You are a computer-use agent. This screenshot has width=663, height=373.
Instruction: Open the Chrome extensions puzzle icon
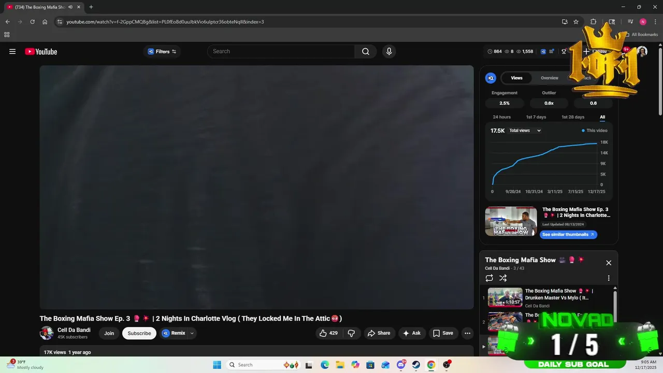pos(594,22)
